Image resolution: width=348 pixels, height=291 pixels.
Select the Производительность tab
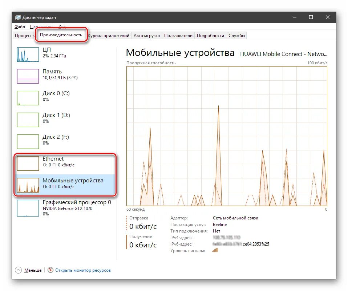pyautogui.click(x=61, y=35)
